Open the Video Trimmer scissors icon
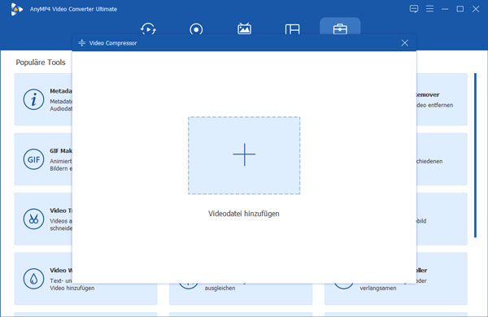This screenshot has height=317, width=488. click(33, 219)
